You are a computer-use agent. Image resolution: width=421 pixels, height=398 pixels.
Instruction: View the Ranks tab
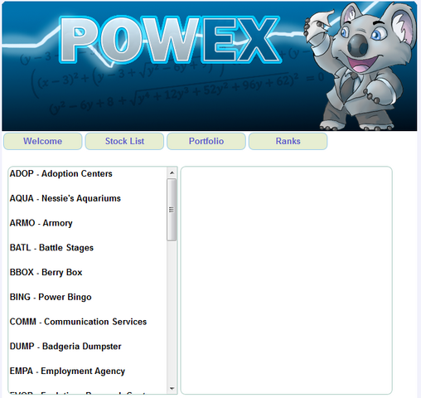tap(288, 141)
